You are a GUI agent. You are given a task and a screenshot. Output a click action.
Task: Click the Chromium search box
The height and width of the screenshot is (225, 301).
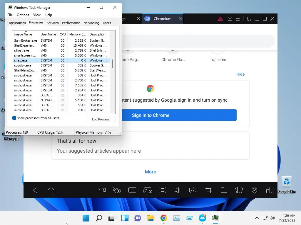(198, 41)
